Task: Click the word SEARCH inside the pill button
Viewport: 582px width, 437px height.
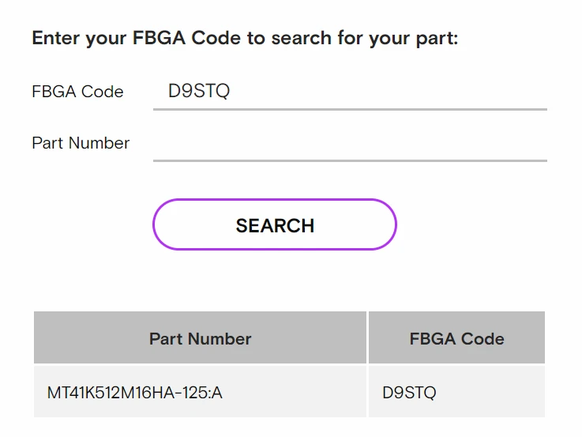Action: tap(275, 225)
